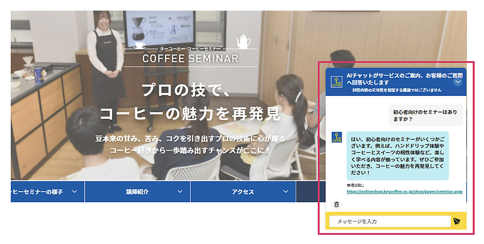Click the coffee pot icon above COFFEE SEMINAR
The height and width of the screenshot is (244, 484).
pyautogui.click(x=243, y=41)
